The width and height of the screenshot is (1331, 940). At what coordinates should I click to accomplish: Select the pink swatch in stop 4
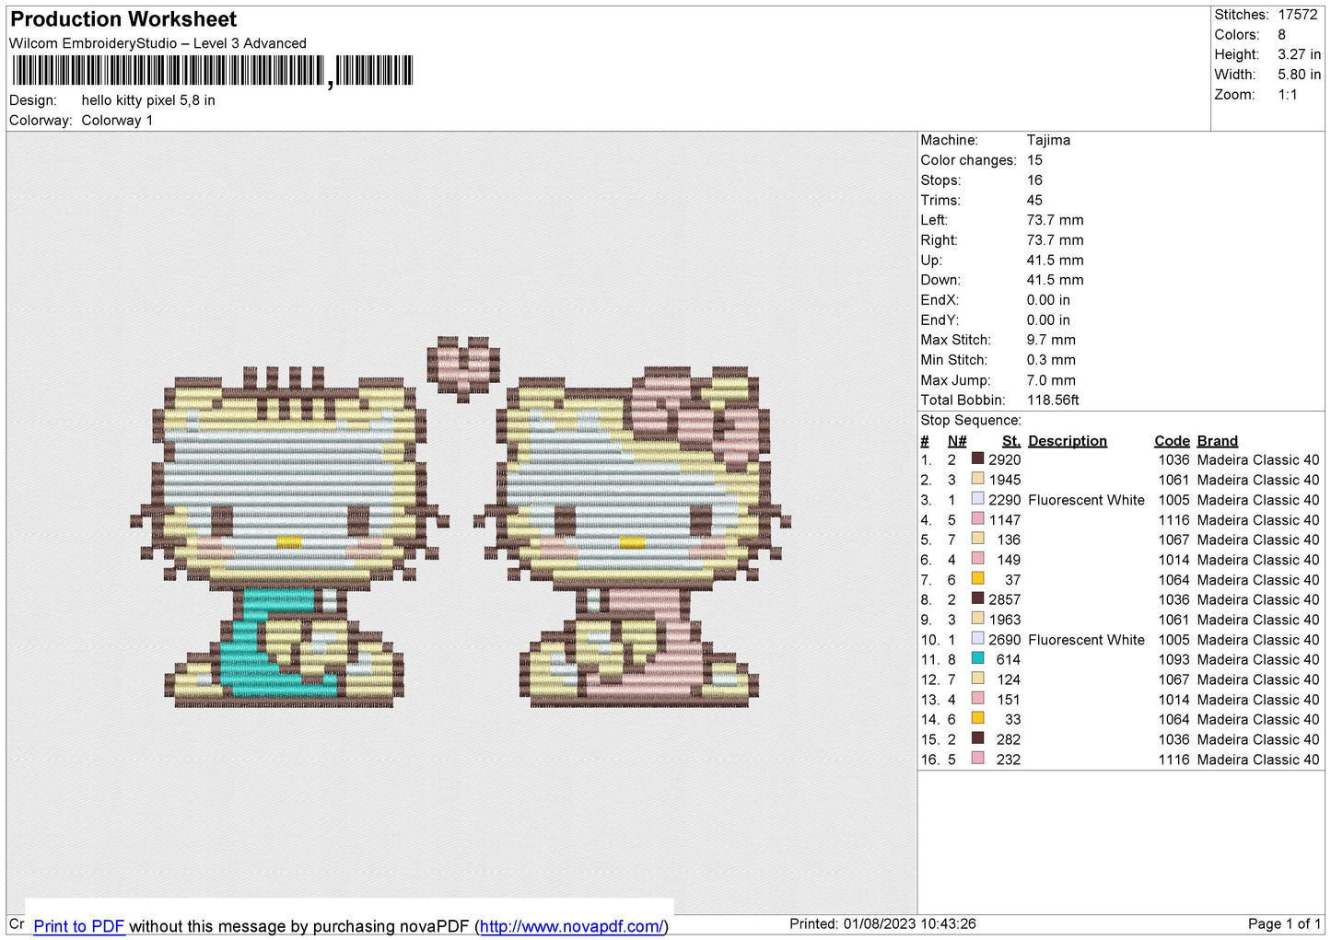click(977, 519)
